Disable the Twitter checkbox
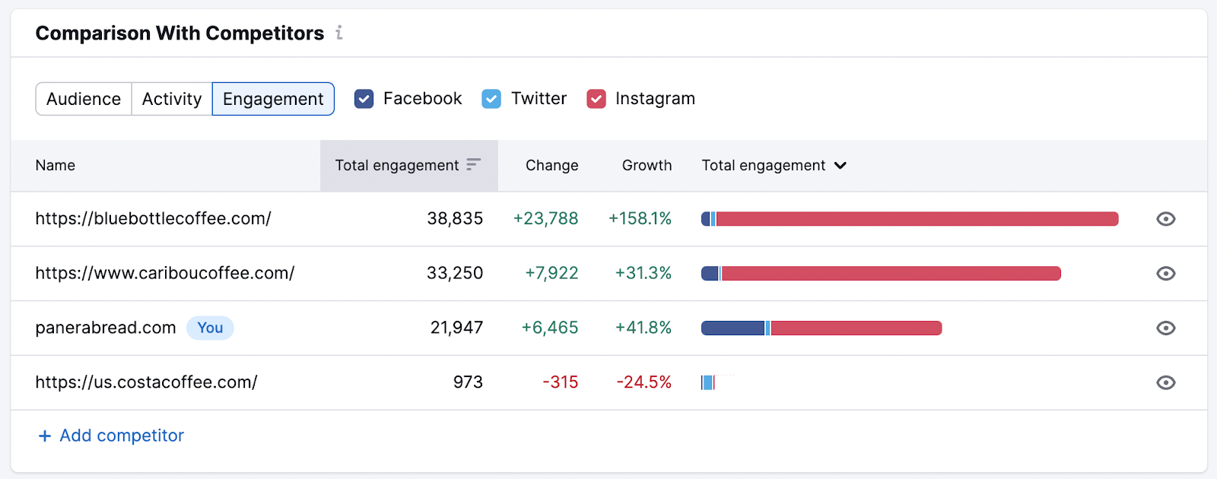1217x479 pixels. 491,99
